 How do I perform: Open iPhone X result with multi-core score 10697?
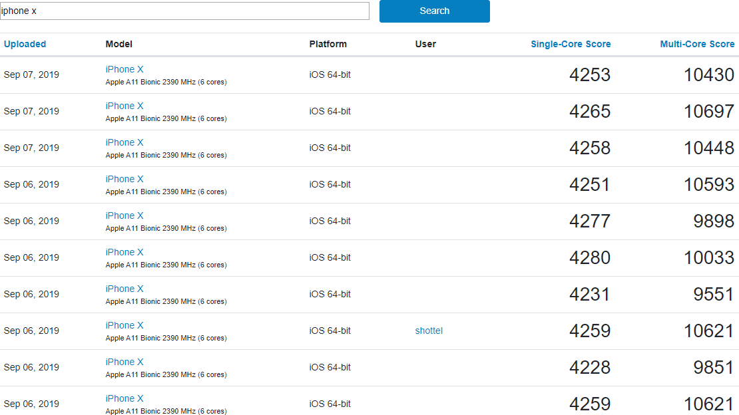tap(124, 106)
